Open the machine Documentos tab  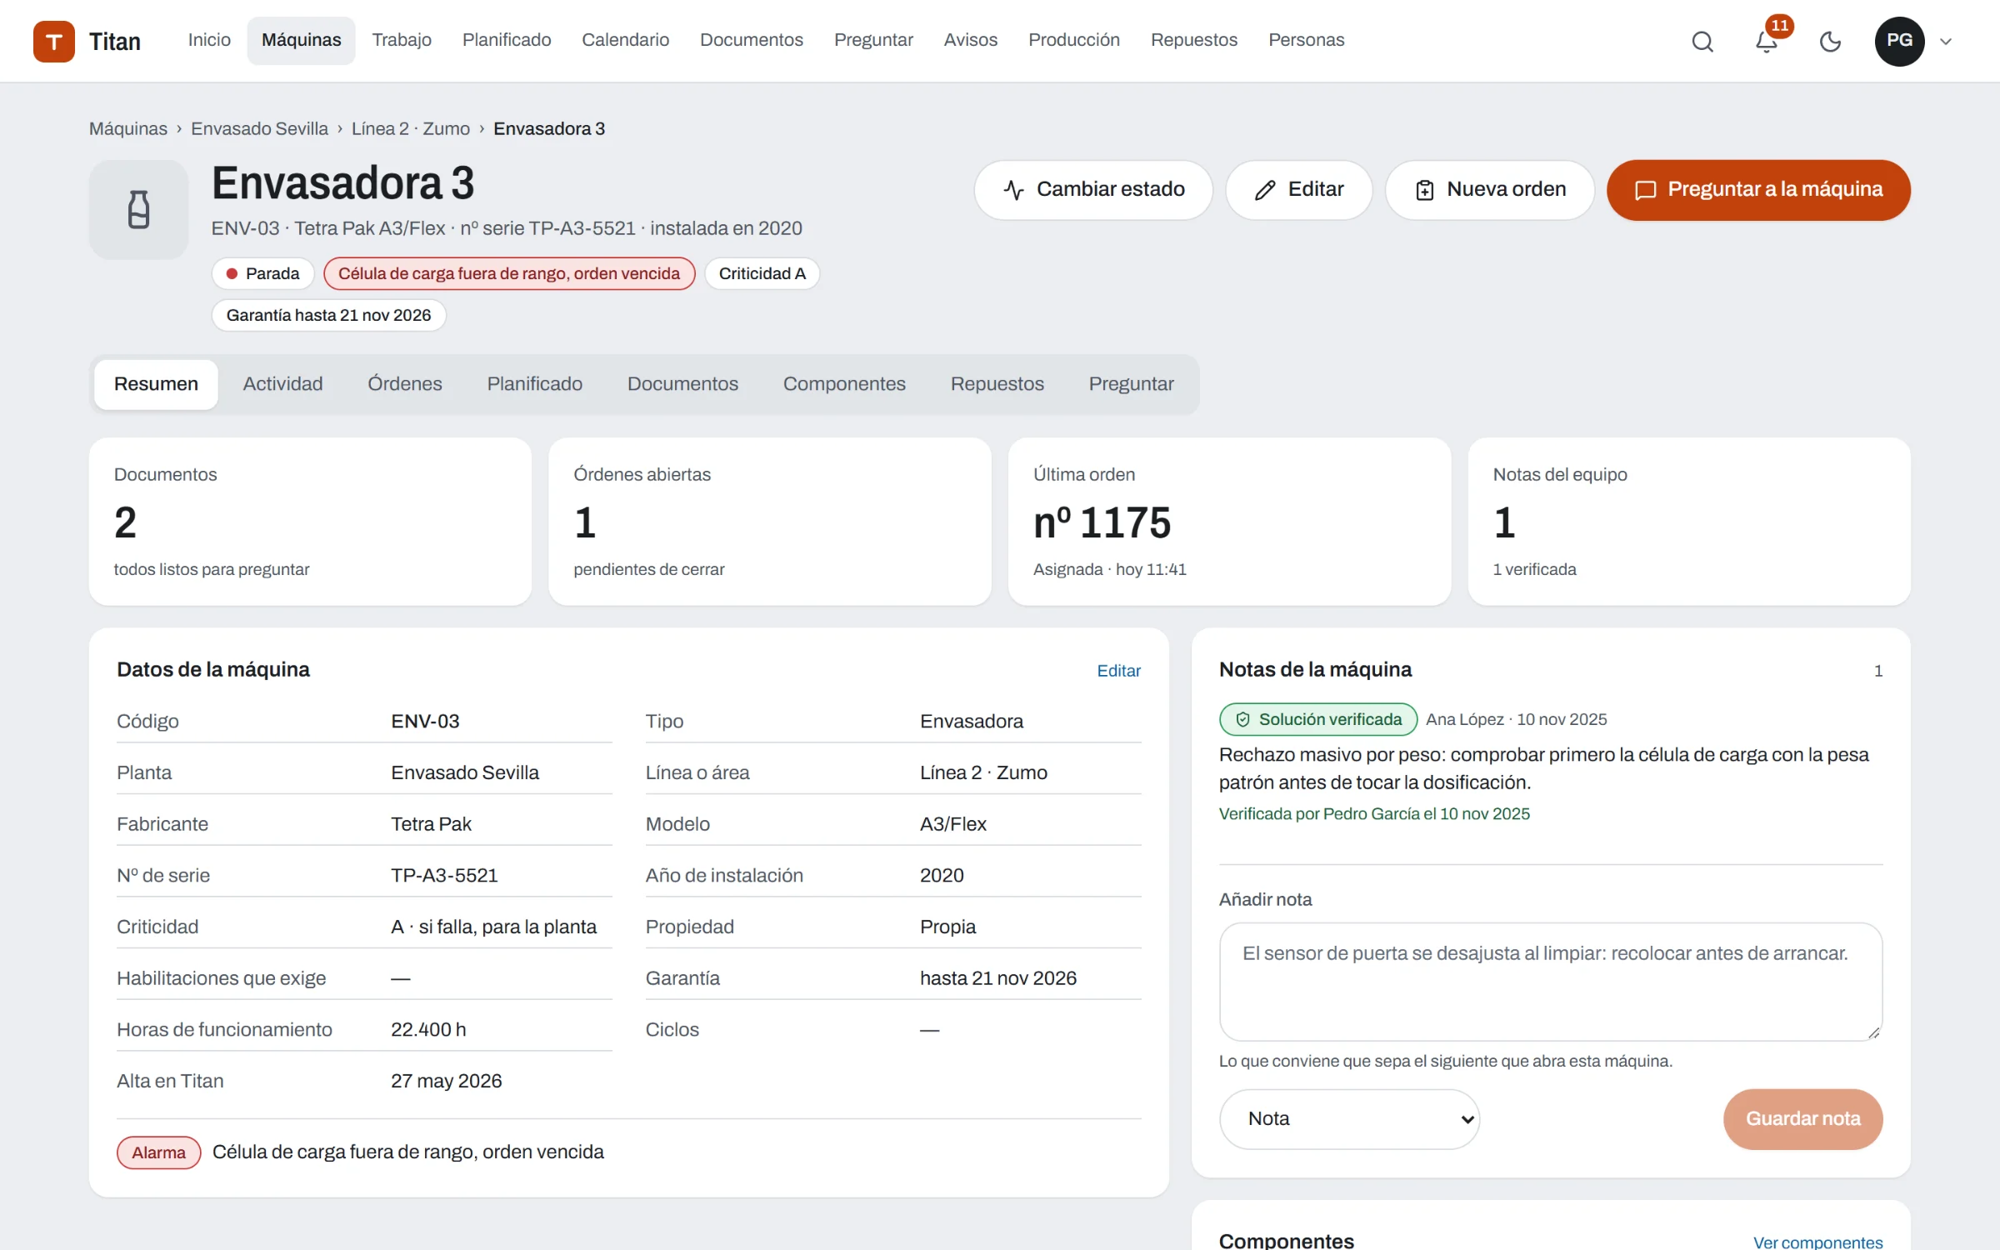point(682,384)
